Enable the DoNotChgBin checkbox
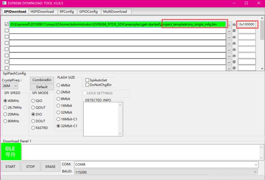Image resolution: width=265 pixels, height=180 pixels. [x=99, y=84]
